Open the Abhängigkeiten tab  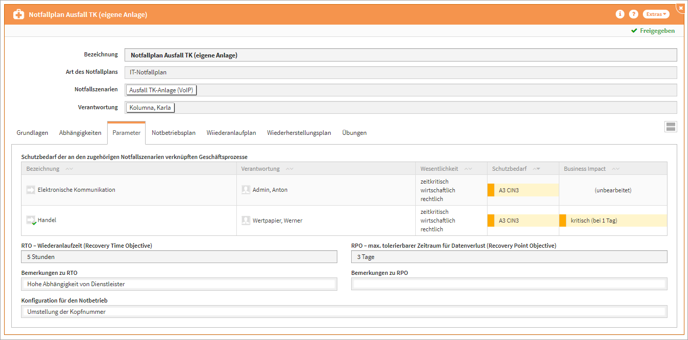tap(80, 133)
